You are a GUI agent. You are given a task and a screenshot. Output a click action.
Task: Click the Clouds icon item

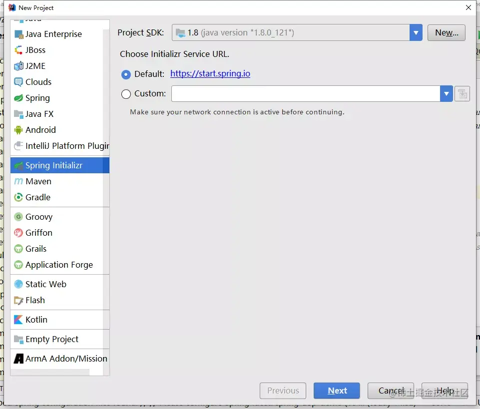(x=18, y=82)
